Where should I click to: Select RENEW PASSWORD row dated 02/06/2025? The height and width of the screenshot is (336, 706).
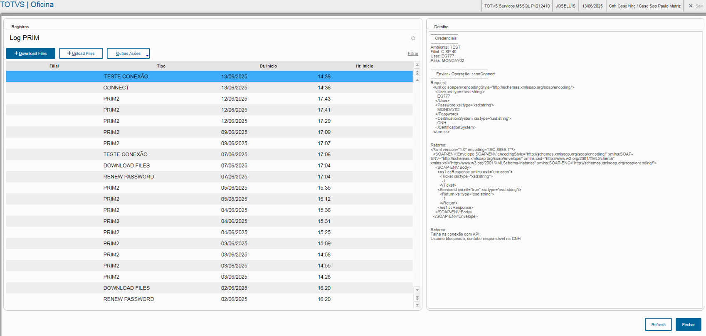pos(209,299)
